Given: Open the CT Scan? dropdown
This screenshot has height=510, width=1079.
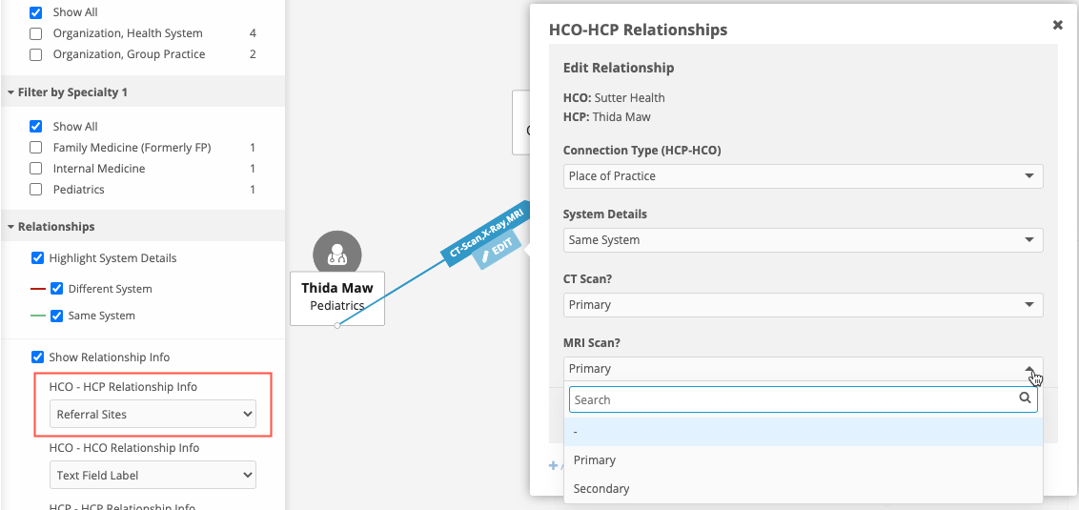Looking at the screenshot, I should (803, 305).
